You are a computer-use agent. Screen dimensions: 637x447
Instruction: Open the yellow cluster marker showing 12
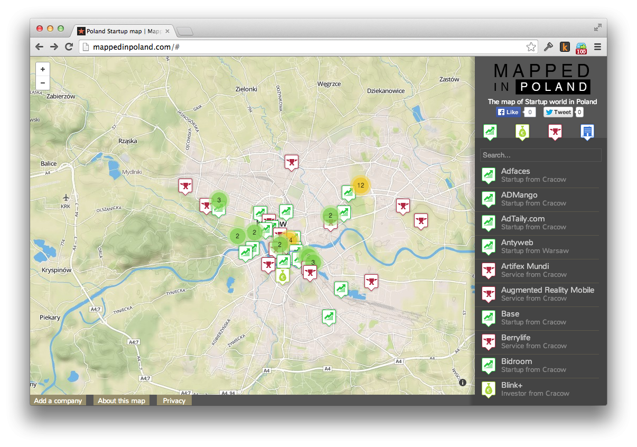point(361,185)
